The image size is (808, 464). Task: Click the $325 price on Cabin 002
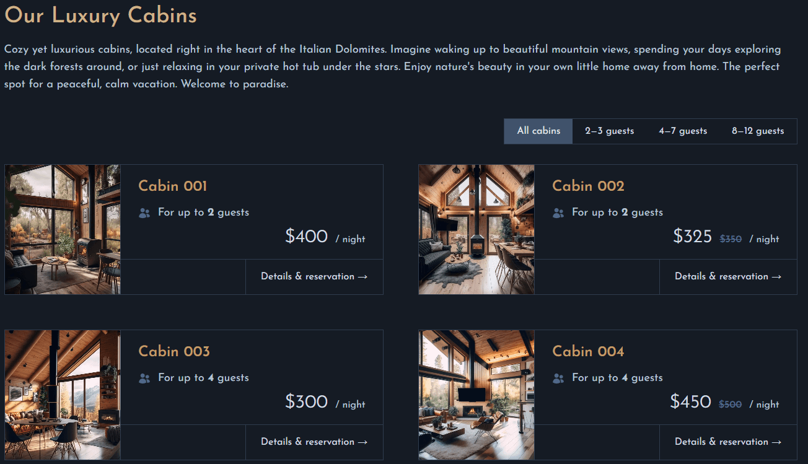[692, 236]
